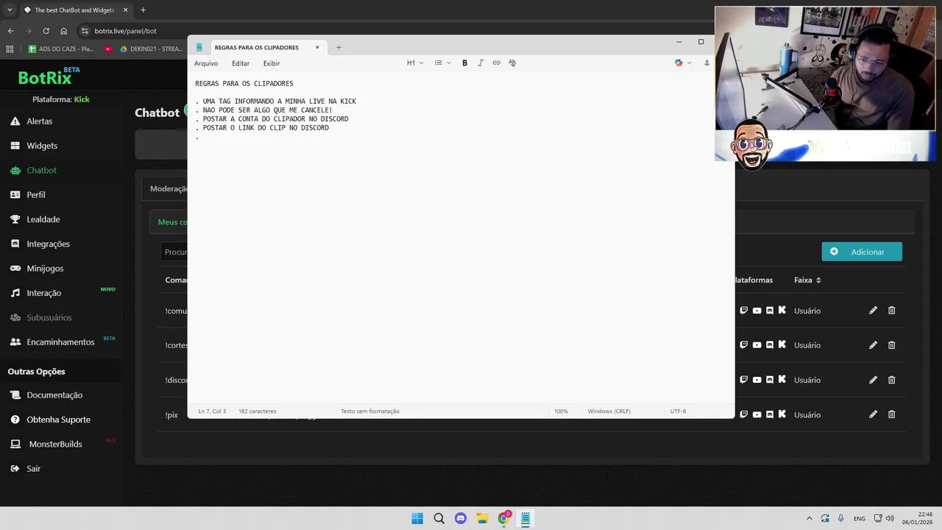Delete the !pix command with trash icon
The height and width of the screenshot is (530, 942).
[891, 414]
